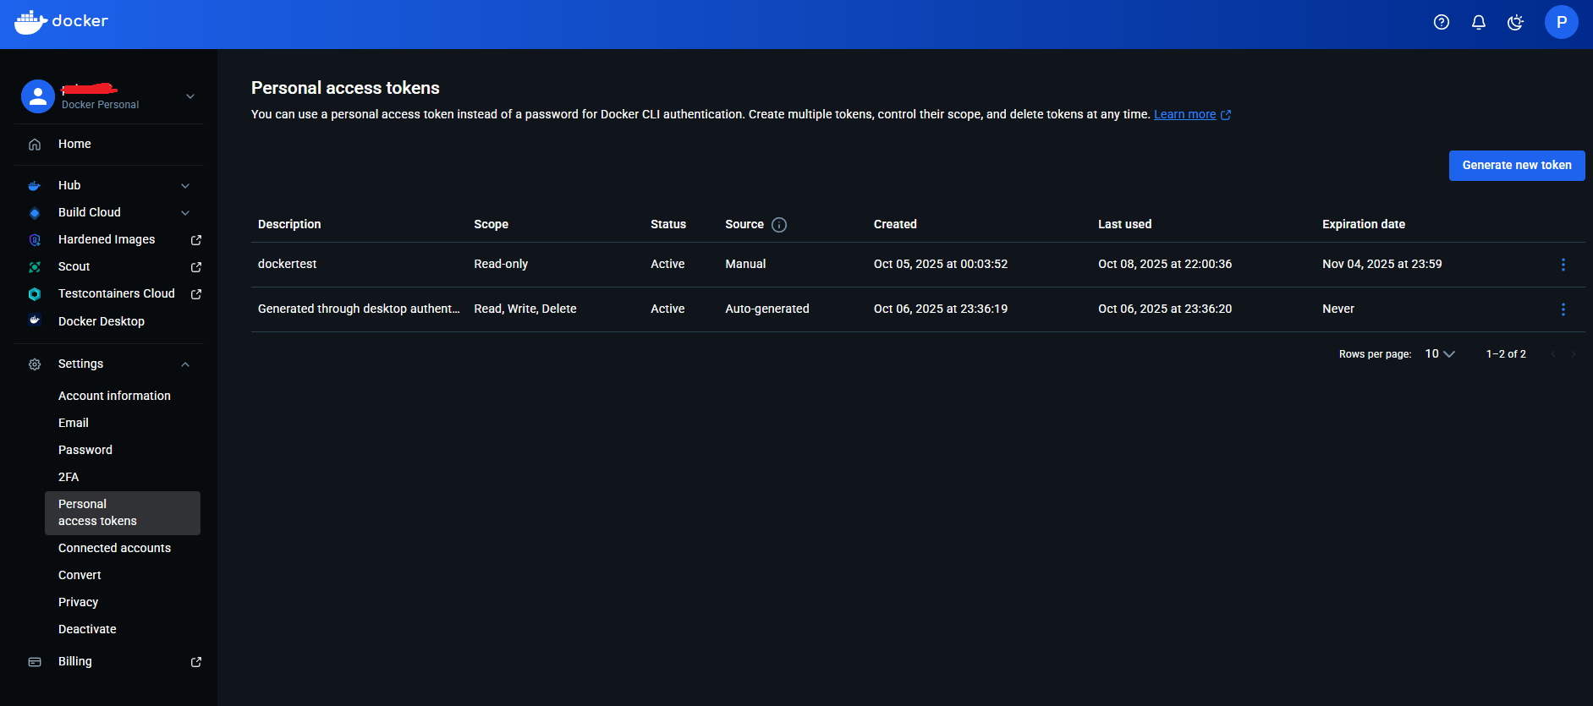Expand the Hub section chevron
The height and width of the screenshot is (706, 1593).
tap(185, 186)
